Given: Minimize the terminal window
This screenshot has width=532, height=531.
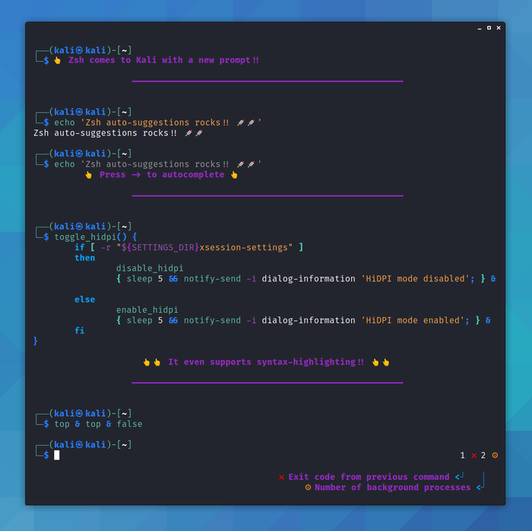Looking at the screenshot, I should tap(479, 28).
